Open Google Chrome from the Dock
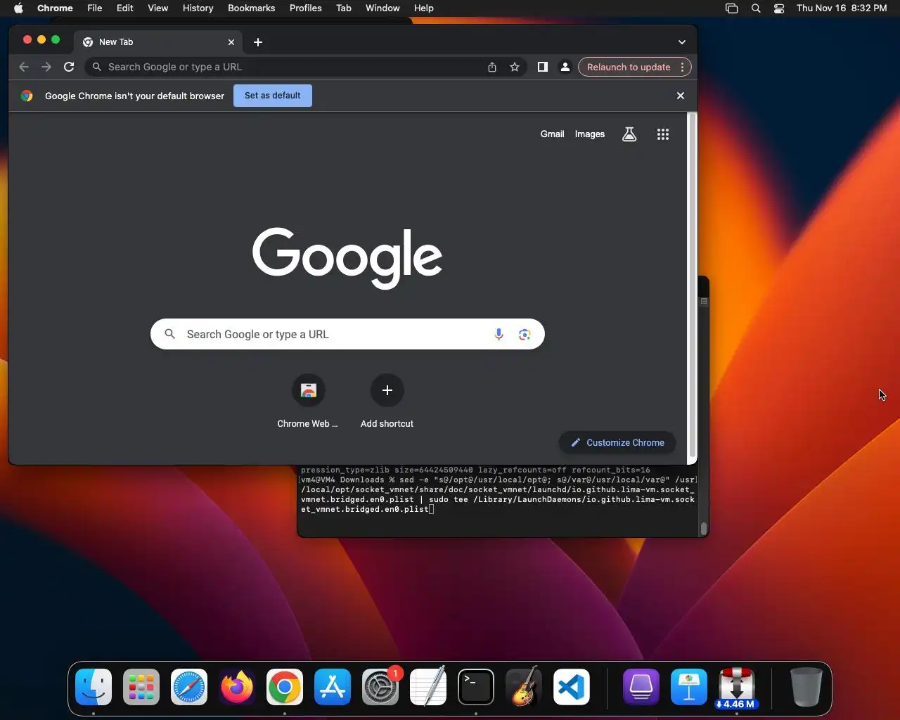Image resolution: width=900 pixels, height=720 pixels. pyautogui.click(x=285, y=687)
